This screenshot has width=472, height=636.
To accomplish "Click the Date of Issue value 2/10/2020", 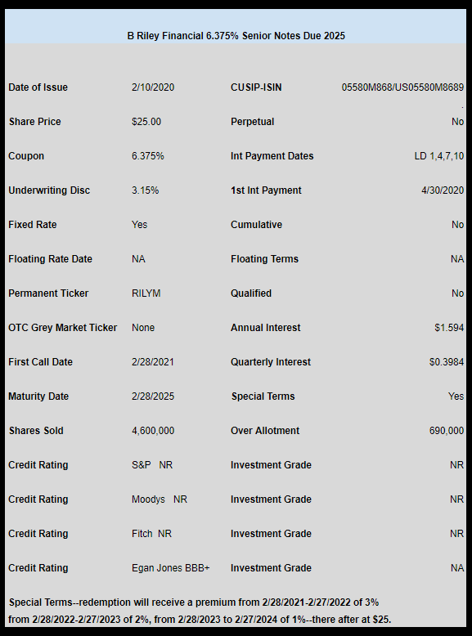I will click(153, 87).
